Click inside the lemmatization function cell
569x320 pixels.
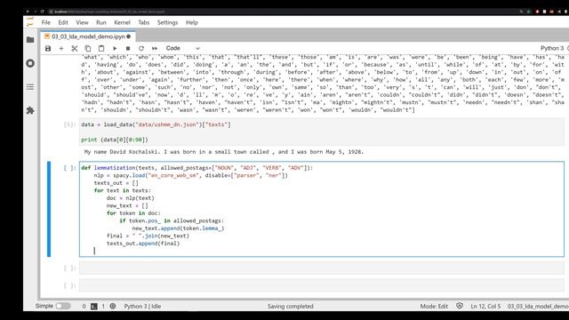(x=322, y=209)
